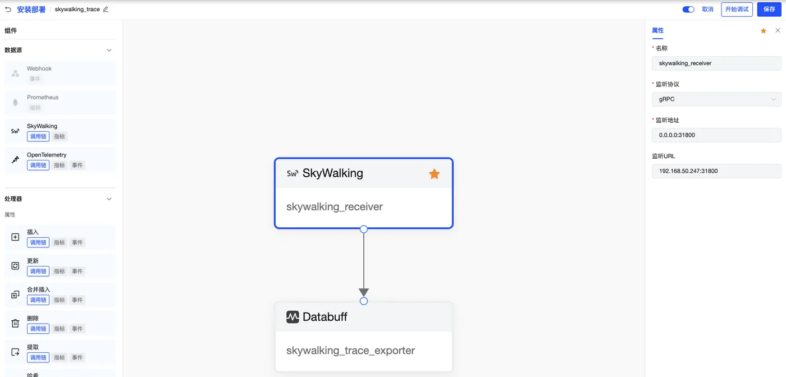
Task: Click the SkyWalking component icon in sidebar
Action: [x=15, y=131]
